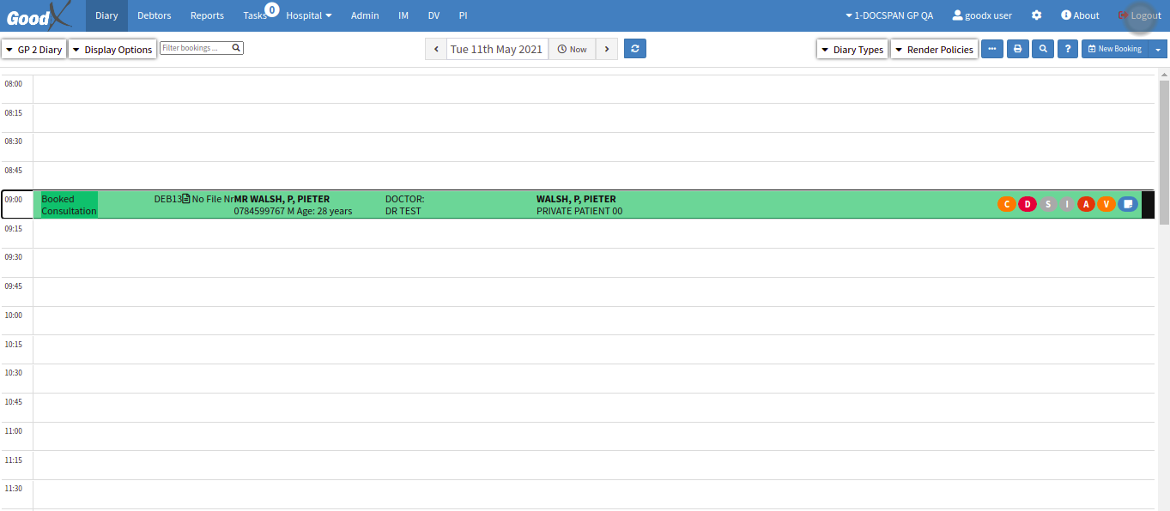Open the New Booking dropdown arrow

coord(1158,49)
